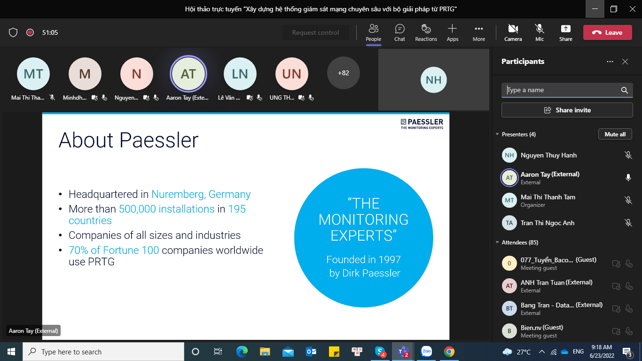Screen dimensions: 642x361
Task: Click the UN avatar of UNG TH
Action: [292, 74]
